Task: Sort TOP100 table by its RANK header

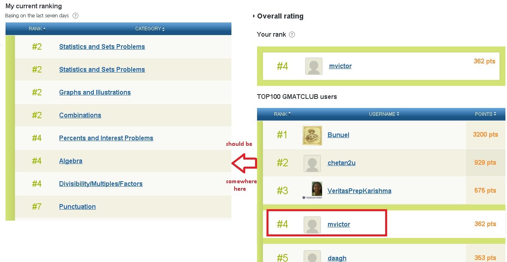Action: (282, 114)
